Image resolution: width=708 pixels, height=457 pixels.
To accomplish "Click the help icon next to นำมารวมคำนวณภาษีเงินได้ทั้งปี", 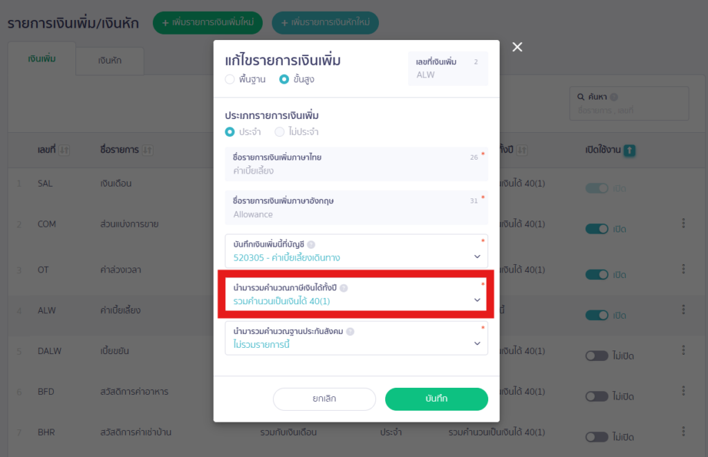I will click(344, 289).
